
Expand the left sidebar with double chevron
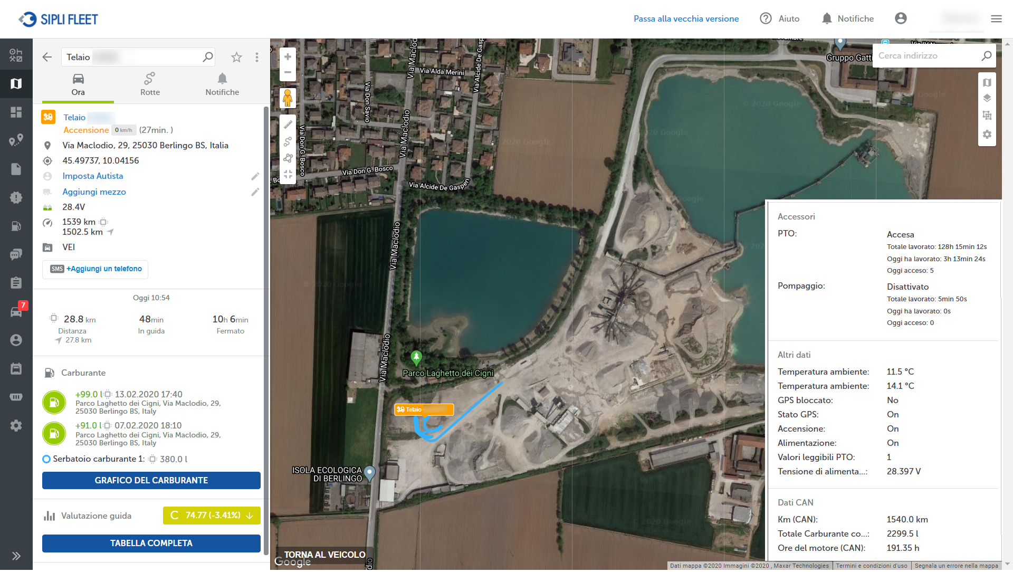coord(16,556)
